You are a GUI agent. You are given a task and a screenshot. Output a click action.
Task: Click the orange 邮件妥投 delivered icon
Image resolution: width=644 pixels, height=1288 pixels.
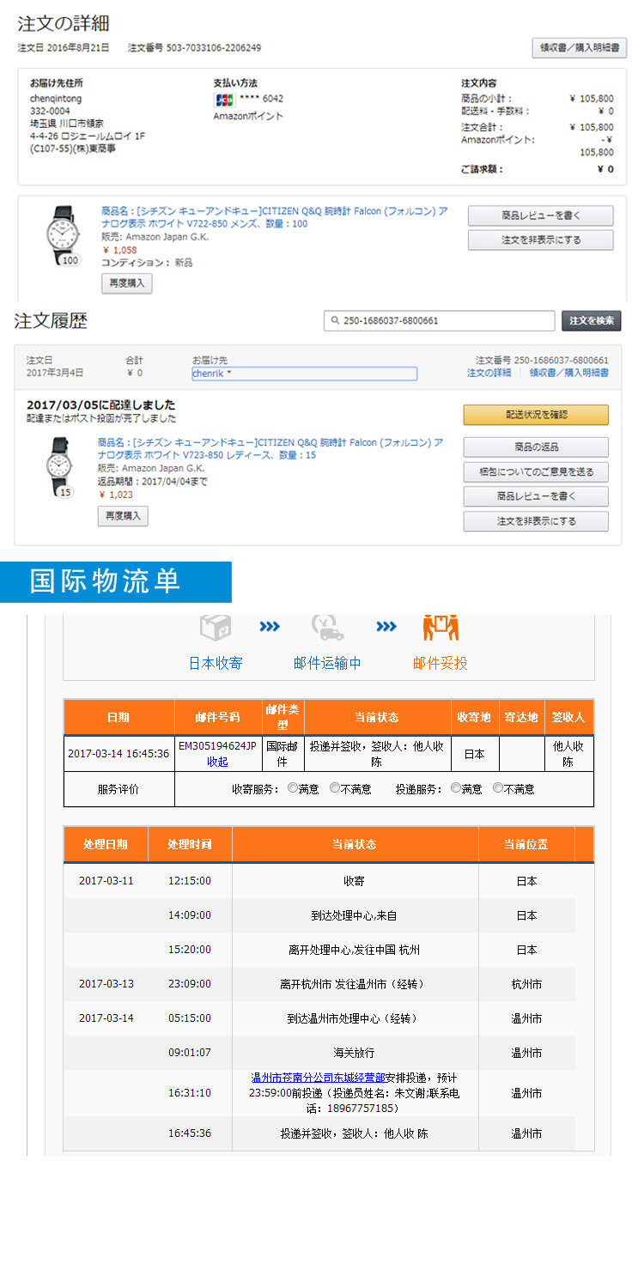click(x=440, y=627)
